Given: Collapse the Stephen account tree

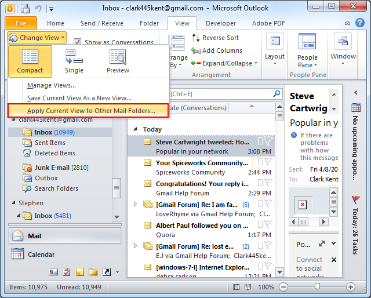Looking at the screenshot, I should (13, 203).
